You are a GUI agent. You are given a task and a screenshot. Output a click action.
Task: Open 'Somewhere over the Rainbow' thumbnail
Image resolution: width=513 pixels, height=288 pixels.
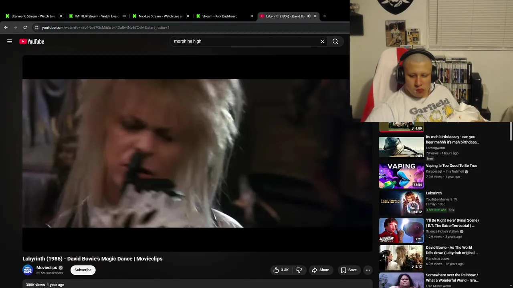[x=401, y=280]
